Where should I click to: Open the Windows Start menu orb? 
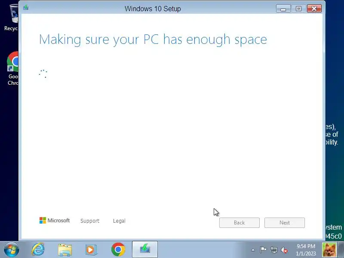pos(12,249)
